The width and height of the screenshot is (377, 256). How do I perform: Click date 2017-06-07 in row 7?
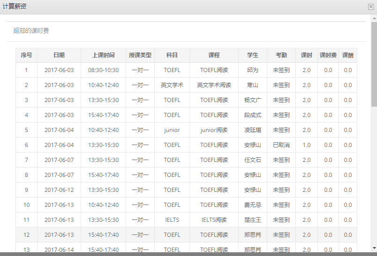coord(59,160)
